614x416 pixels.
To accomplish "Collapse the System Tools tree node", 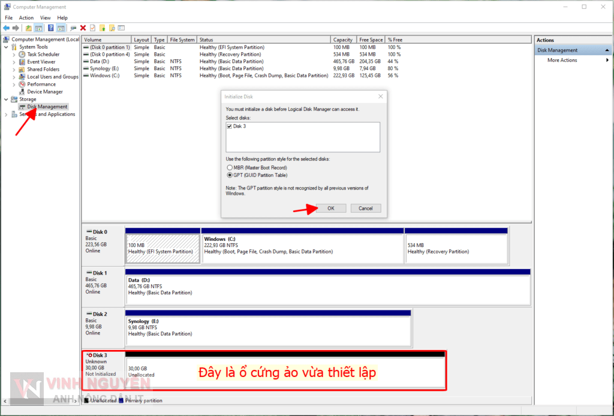I will (7, 47).
